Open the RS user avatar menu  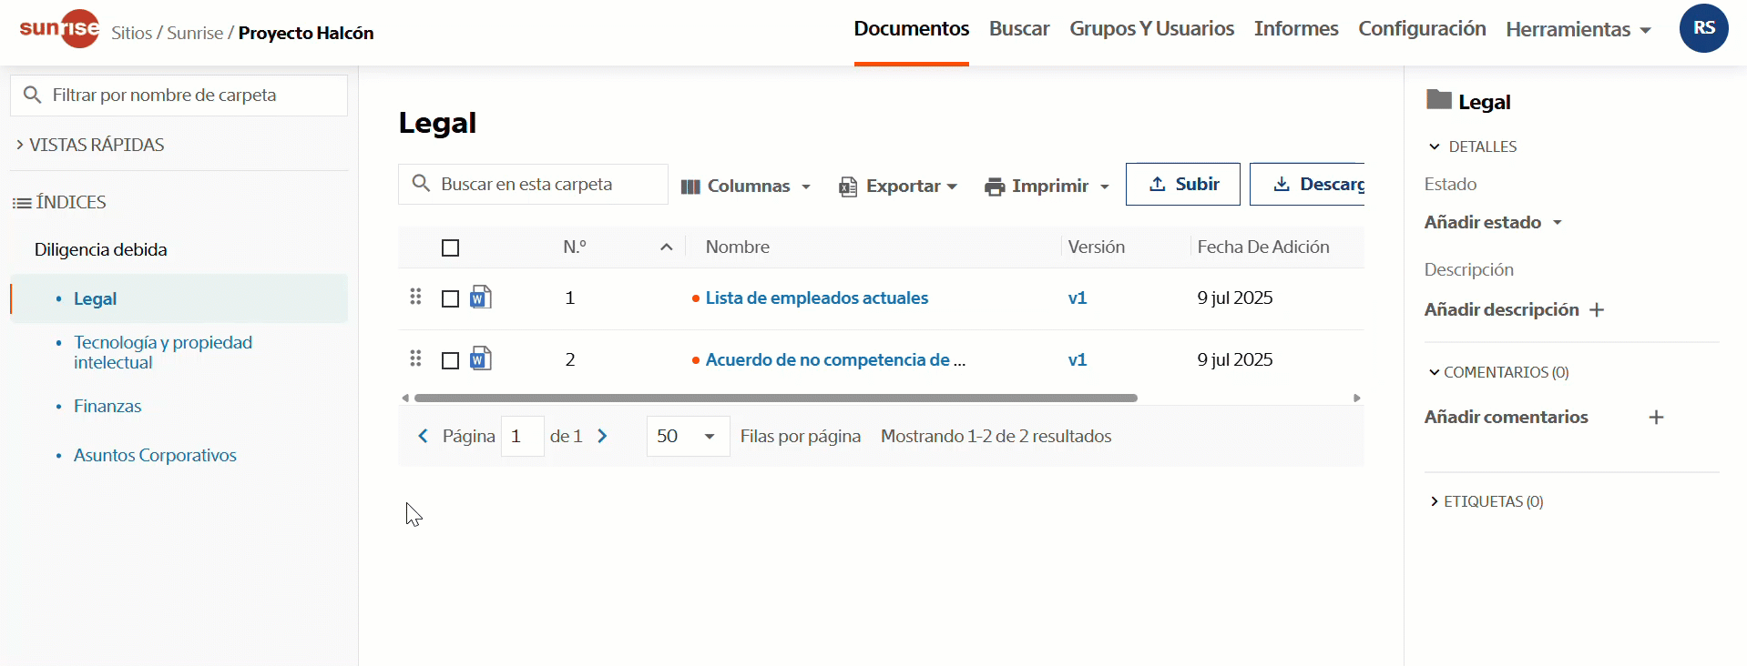[1703, 28]
